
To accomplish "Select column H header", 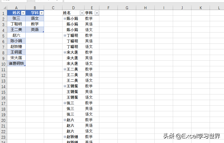I will (145, 8).
